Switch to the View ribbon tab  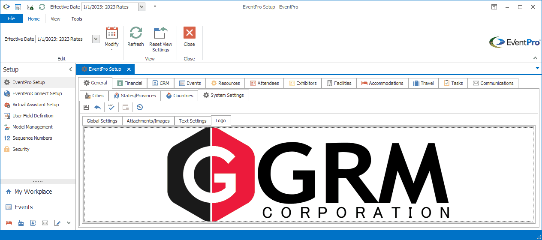tap(55, 19)
